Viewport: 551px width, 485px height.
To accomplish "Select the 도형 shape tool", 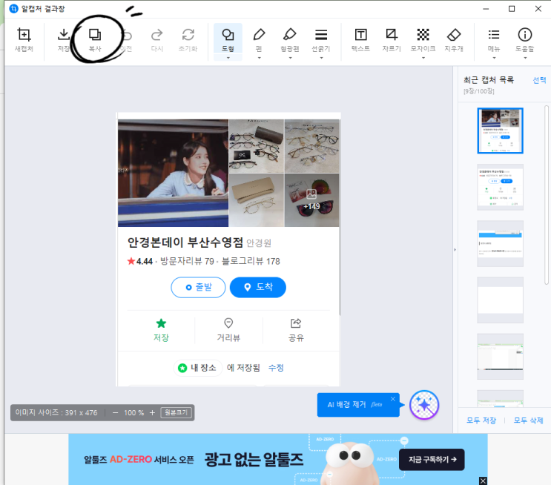I will [228, 39].
